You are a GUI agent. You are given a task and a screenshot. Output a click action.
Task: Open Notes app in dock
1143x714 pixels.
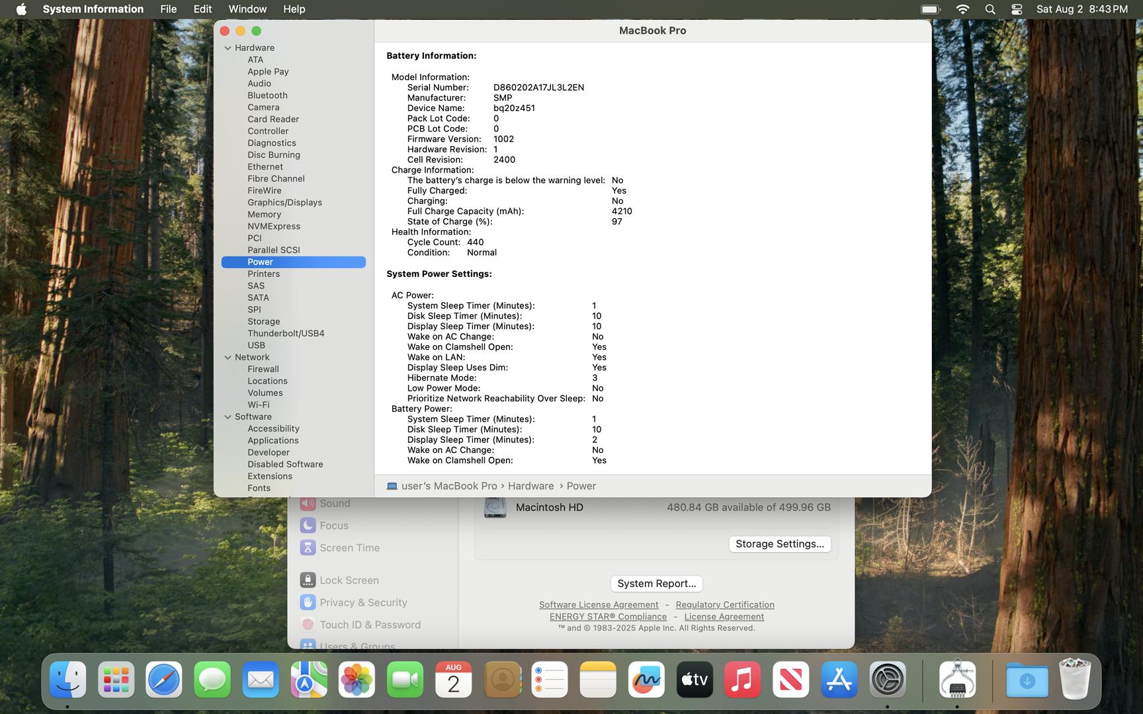click(x=598, y=680)
